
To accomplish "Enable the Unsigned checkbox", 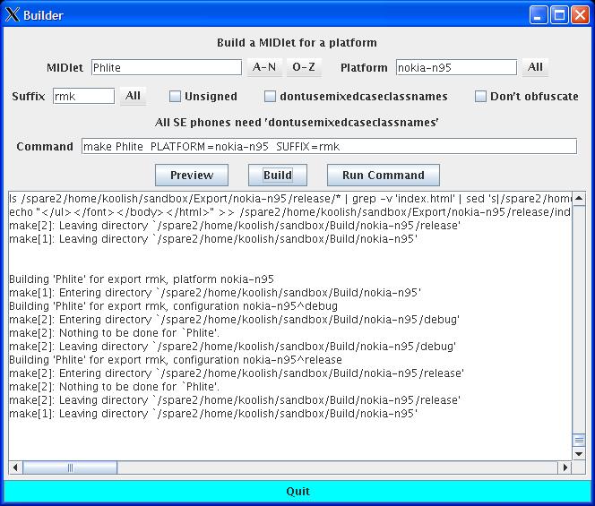I will point(176,97).
